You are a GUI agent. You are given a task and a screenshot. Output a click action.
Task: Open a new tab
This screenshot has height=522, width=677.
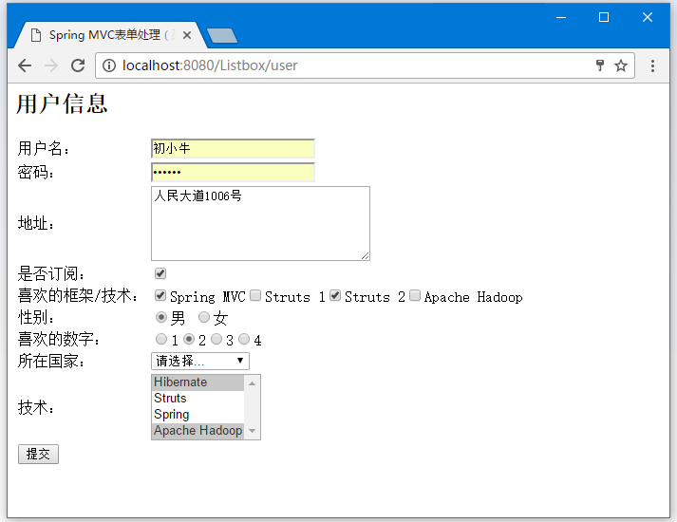click(x=221, y=36)
